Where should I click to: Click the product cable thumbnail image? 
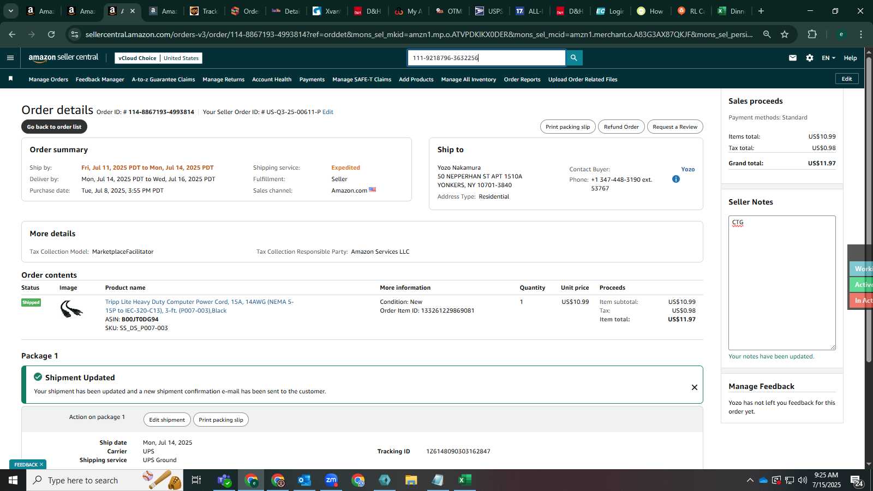(71, 309)
